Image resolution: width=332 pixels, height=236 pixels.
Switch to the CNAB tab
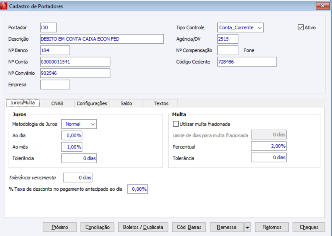(57, 103)
